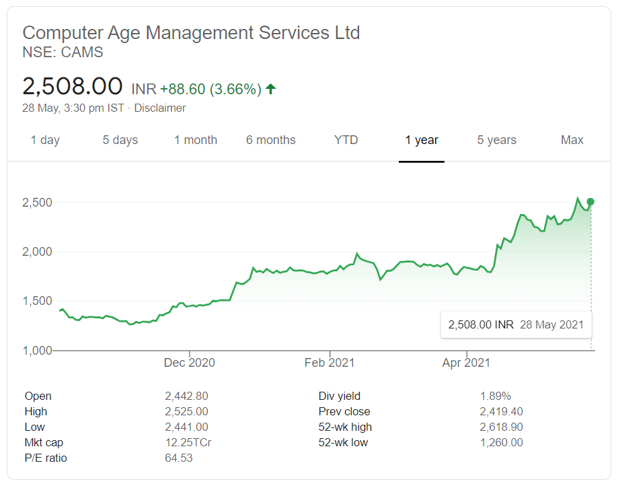Click the Prev close value 2,419.40
618x490 pixels.
click(x=502, y=411)
